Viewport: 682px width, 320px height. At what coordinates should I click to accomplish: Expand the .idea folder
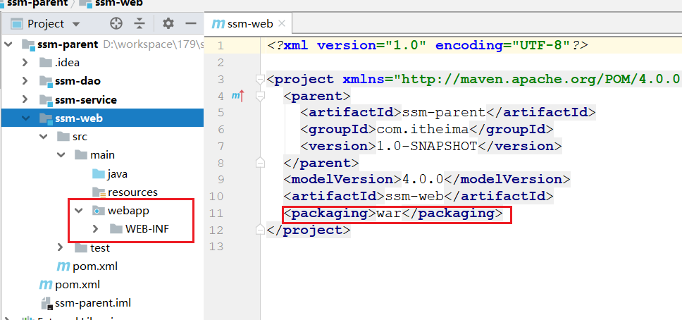[x=25, y=63]
